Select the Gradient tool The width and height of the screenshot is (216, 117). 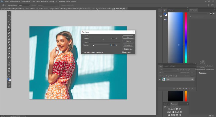[9, 48]
